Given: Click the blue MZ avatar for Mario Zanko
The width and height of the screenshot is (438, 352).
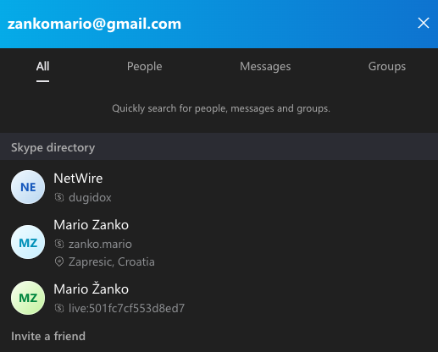Looking at the screenshot, I should [x=28, y=242].
